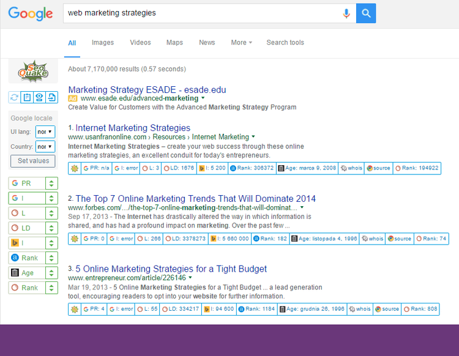Click the Set values button
The height and width of the screenshot is (356, 459).
coord(33,161)
